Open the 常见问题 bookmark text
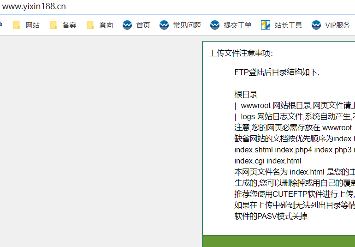355x247 pixels. pyautogui.click(x=187, y=25)
